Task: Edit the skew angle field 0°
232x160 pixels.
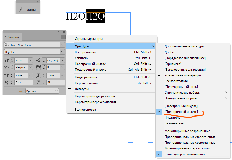Action: point(56,82)
